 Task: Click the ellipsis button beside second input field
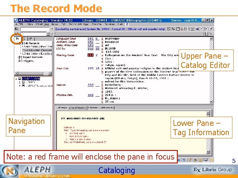click(48, 34)
